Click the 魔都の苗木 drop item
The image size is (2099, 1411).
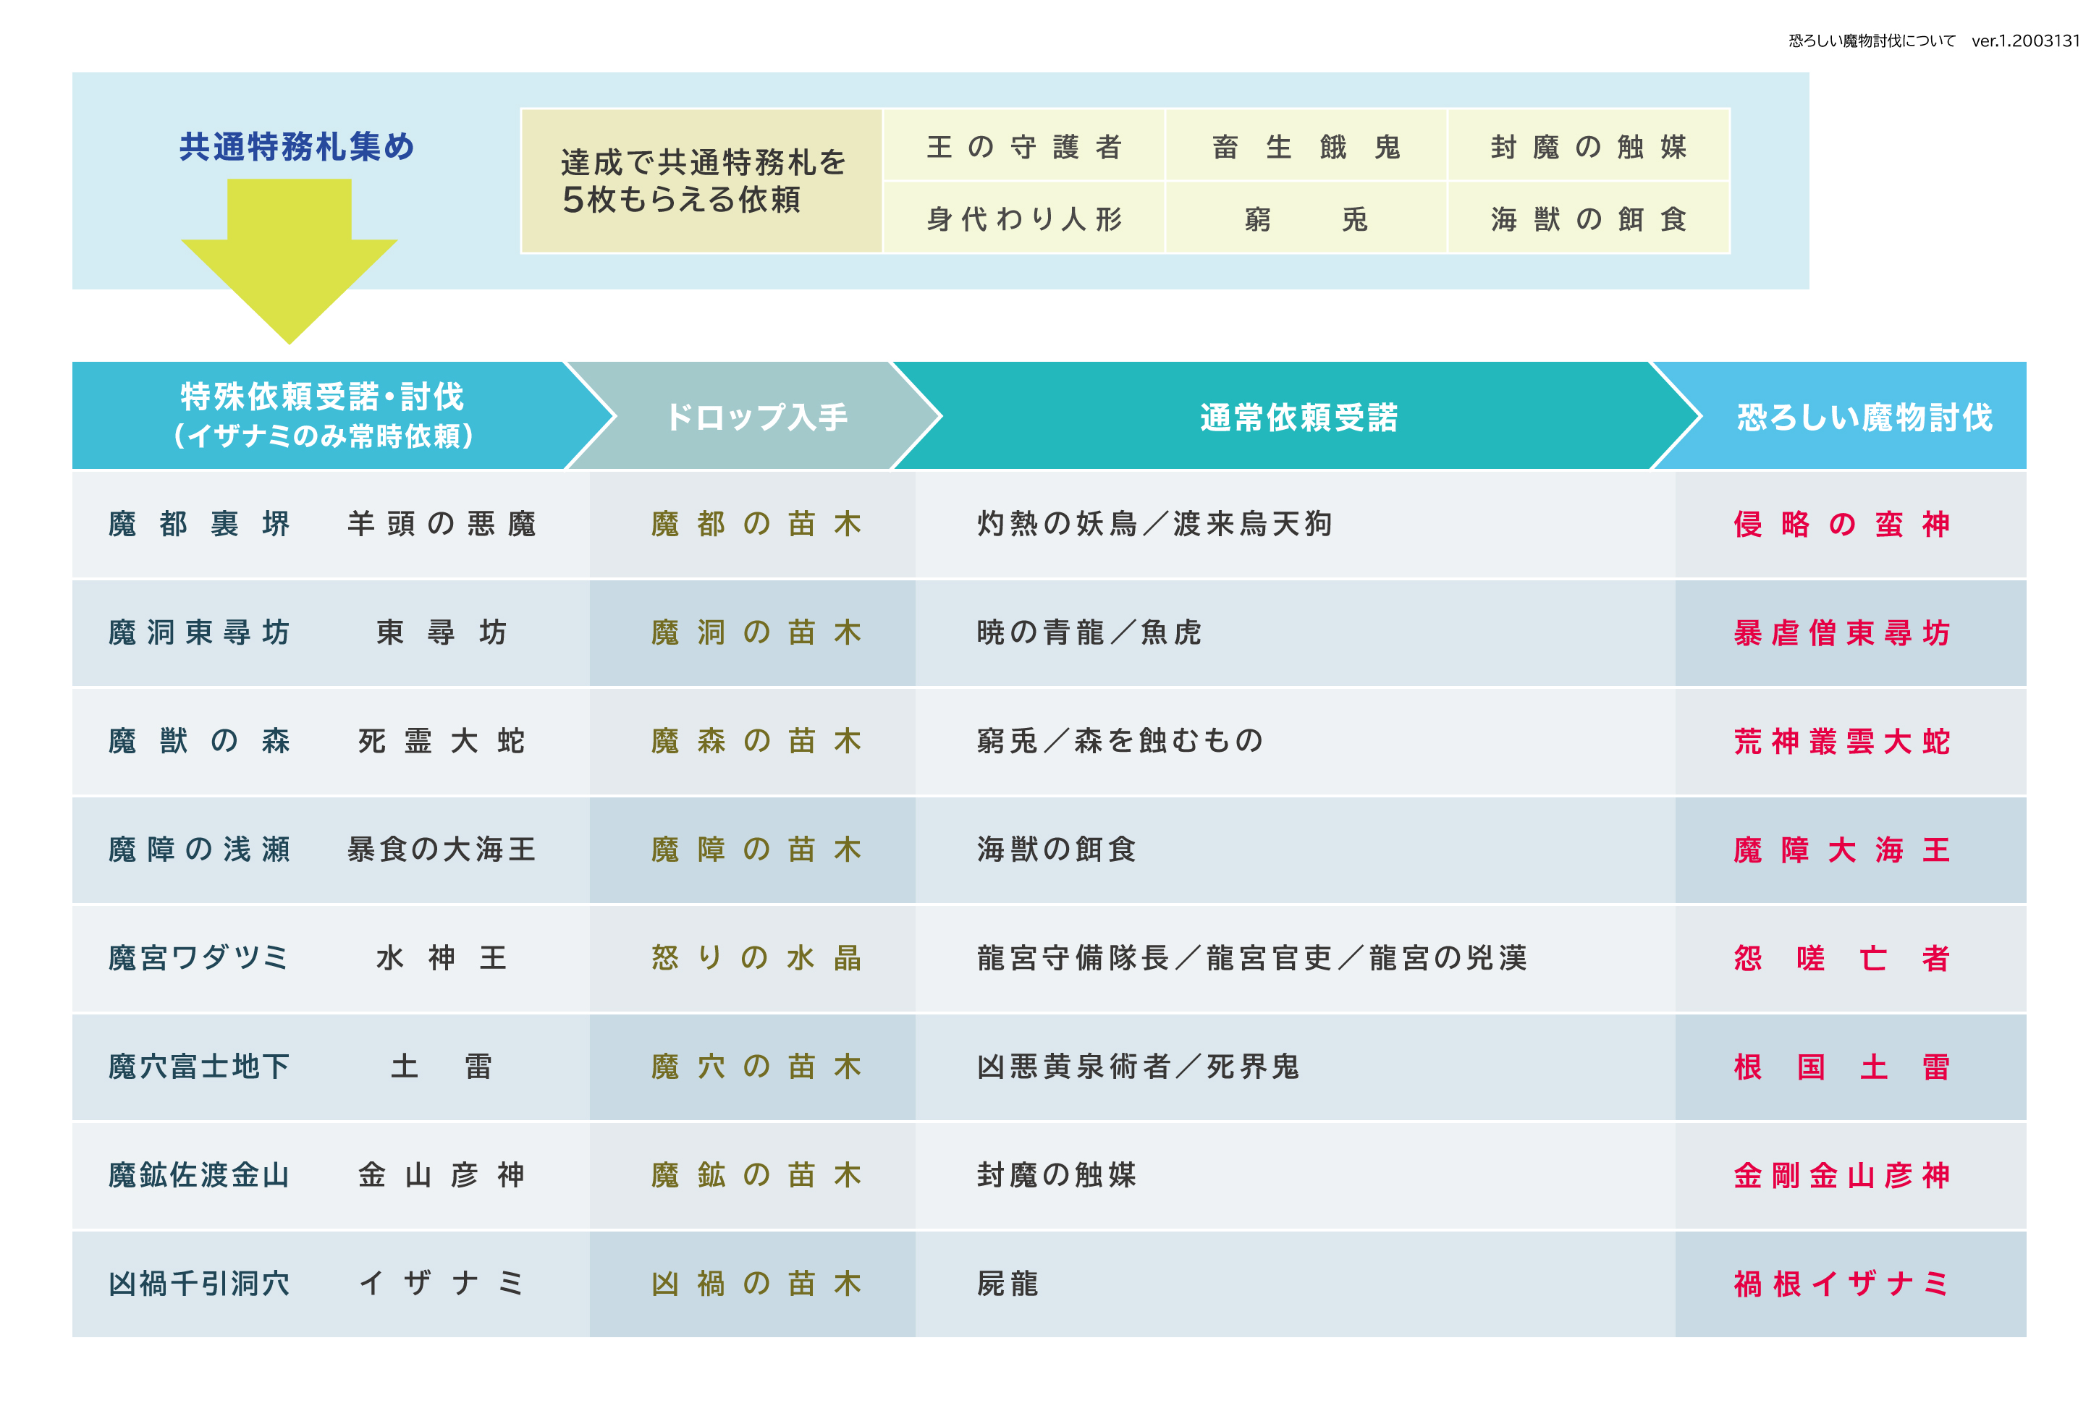pyautogui.click(x=755, y=524)
